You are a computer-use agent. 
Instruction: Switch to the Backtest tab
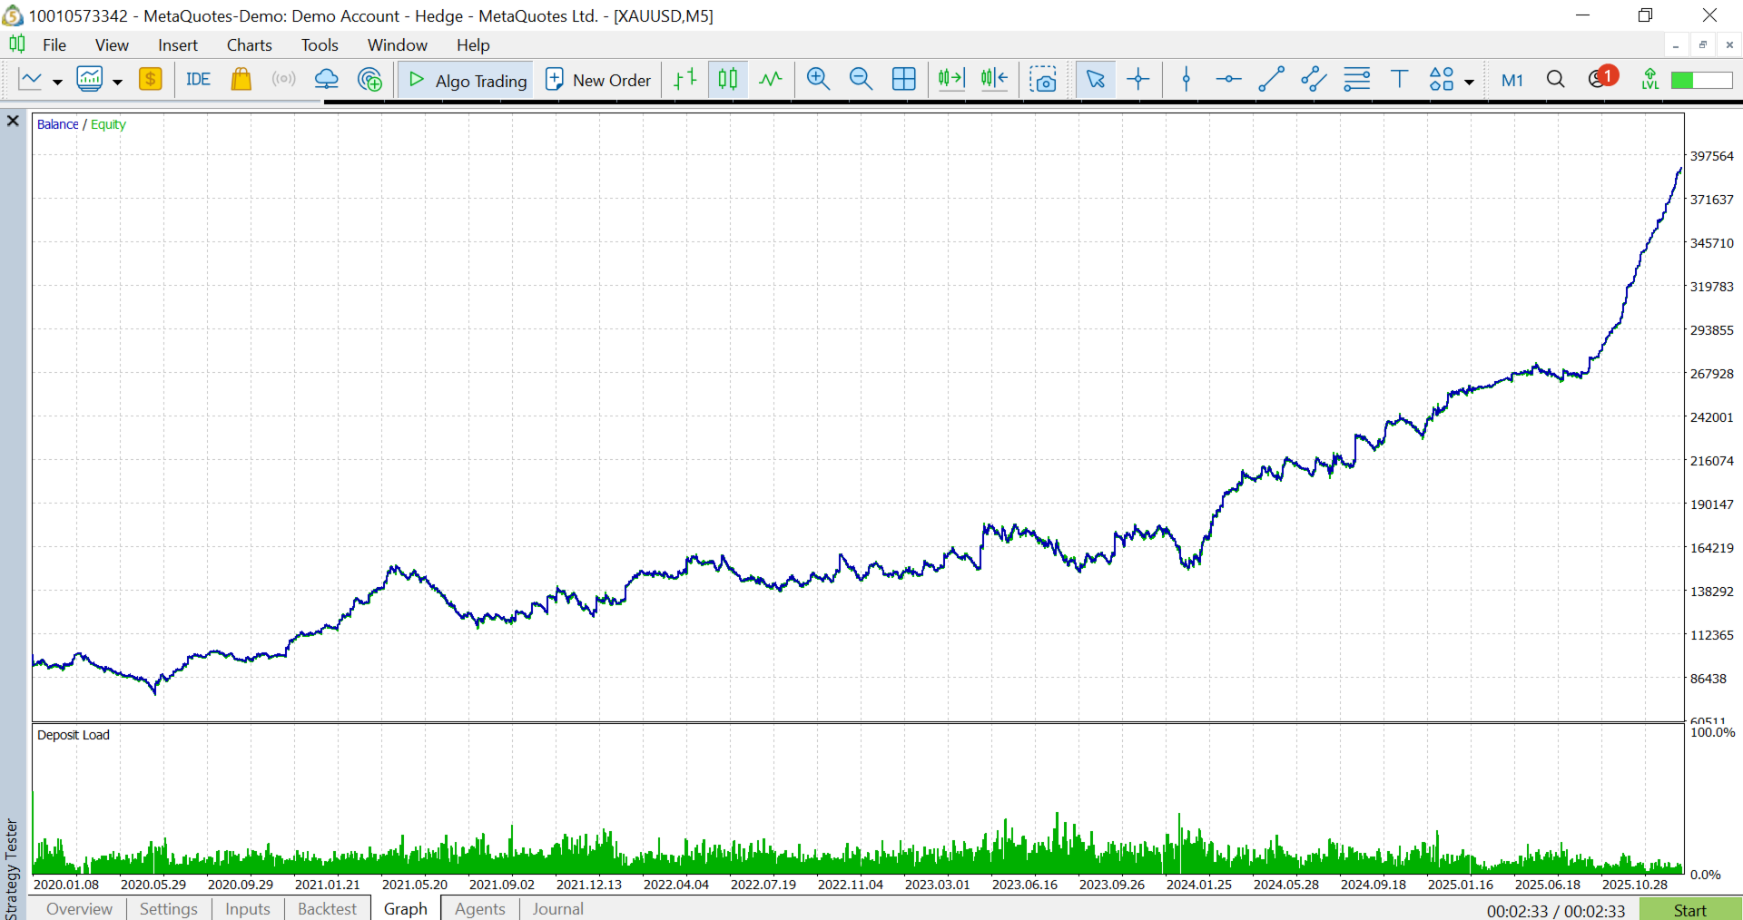[328, 908]
